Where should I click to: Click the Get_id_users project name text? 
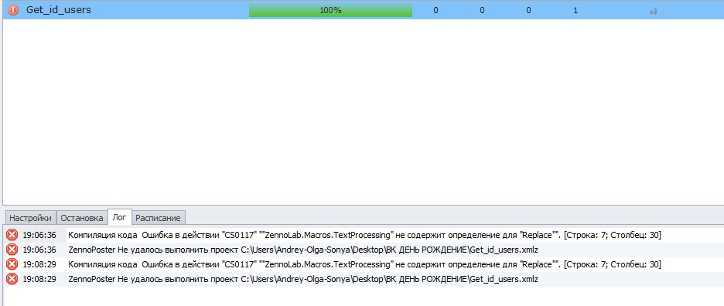click(59, 10)
